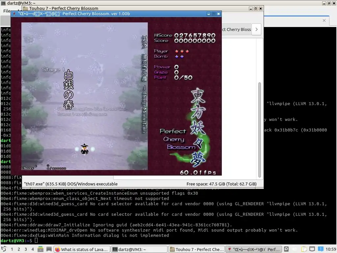
Task: Click the game window's maximize button
Action: pos(213,14)
